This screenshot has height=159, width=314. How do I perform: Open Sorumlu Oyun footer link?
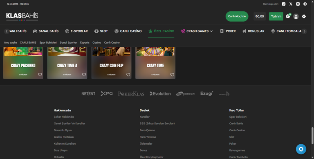(63, 130)
